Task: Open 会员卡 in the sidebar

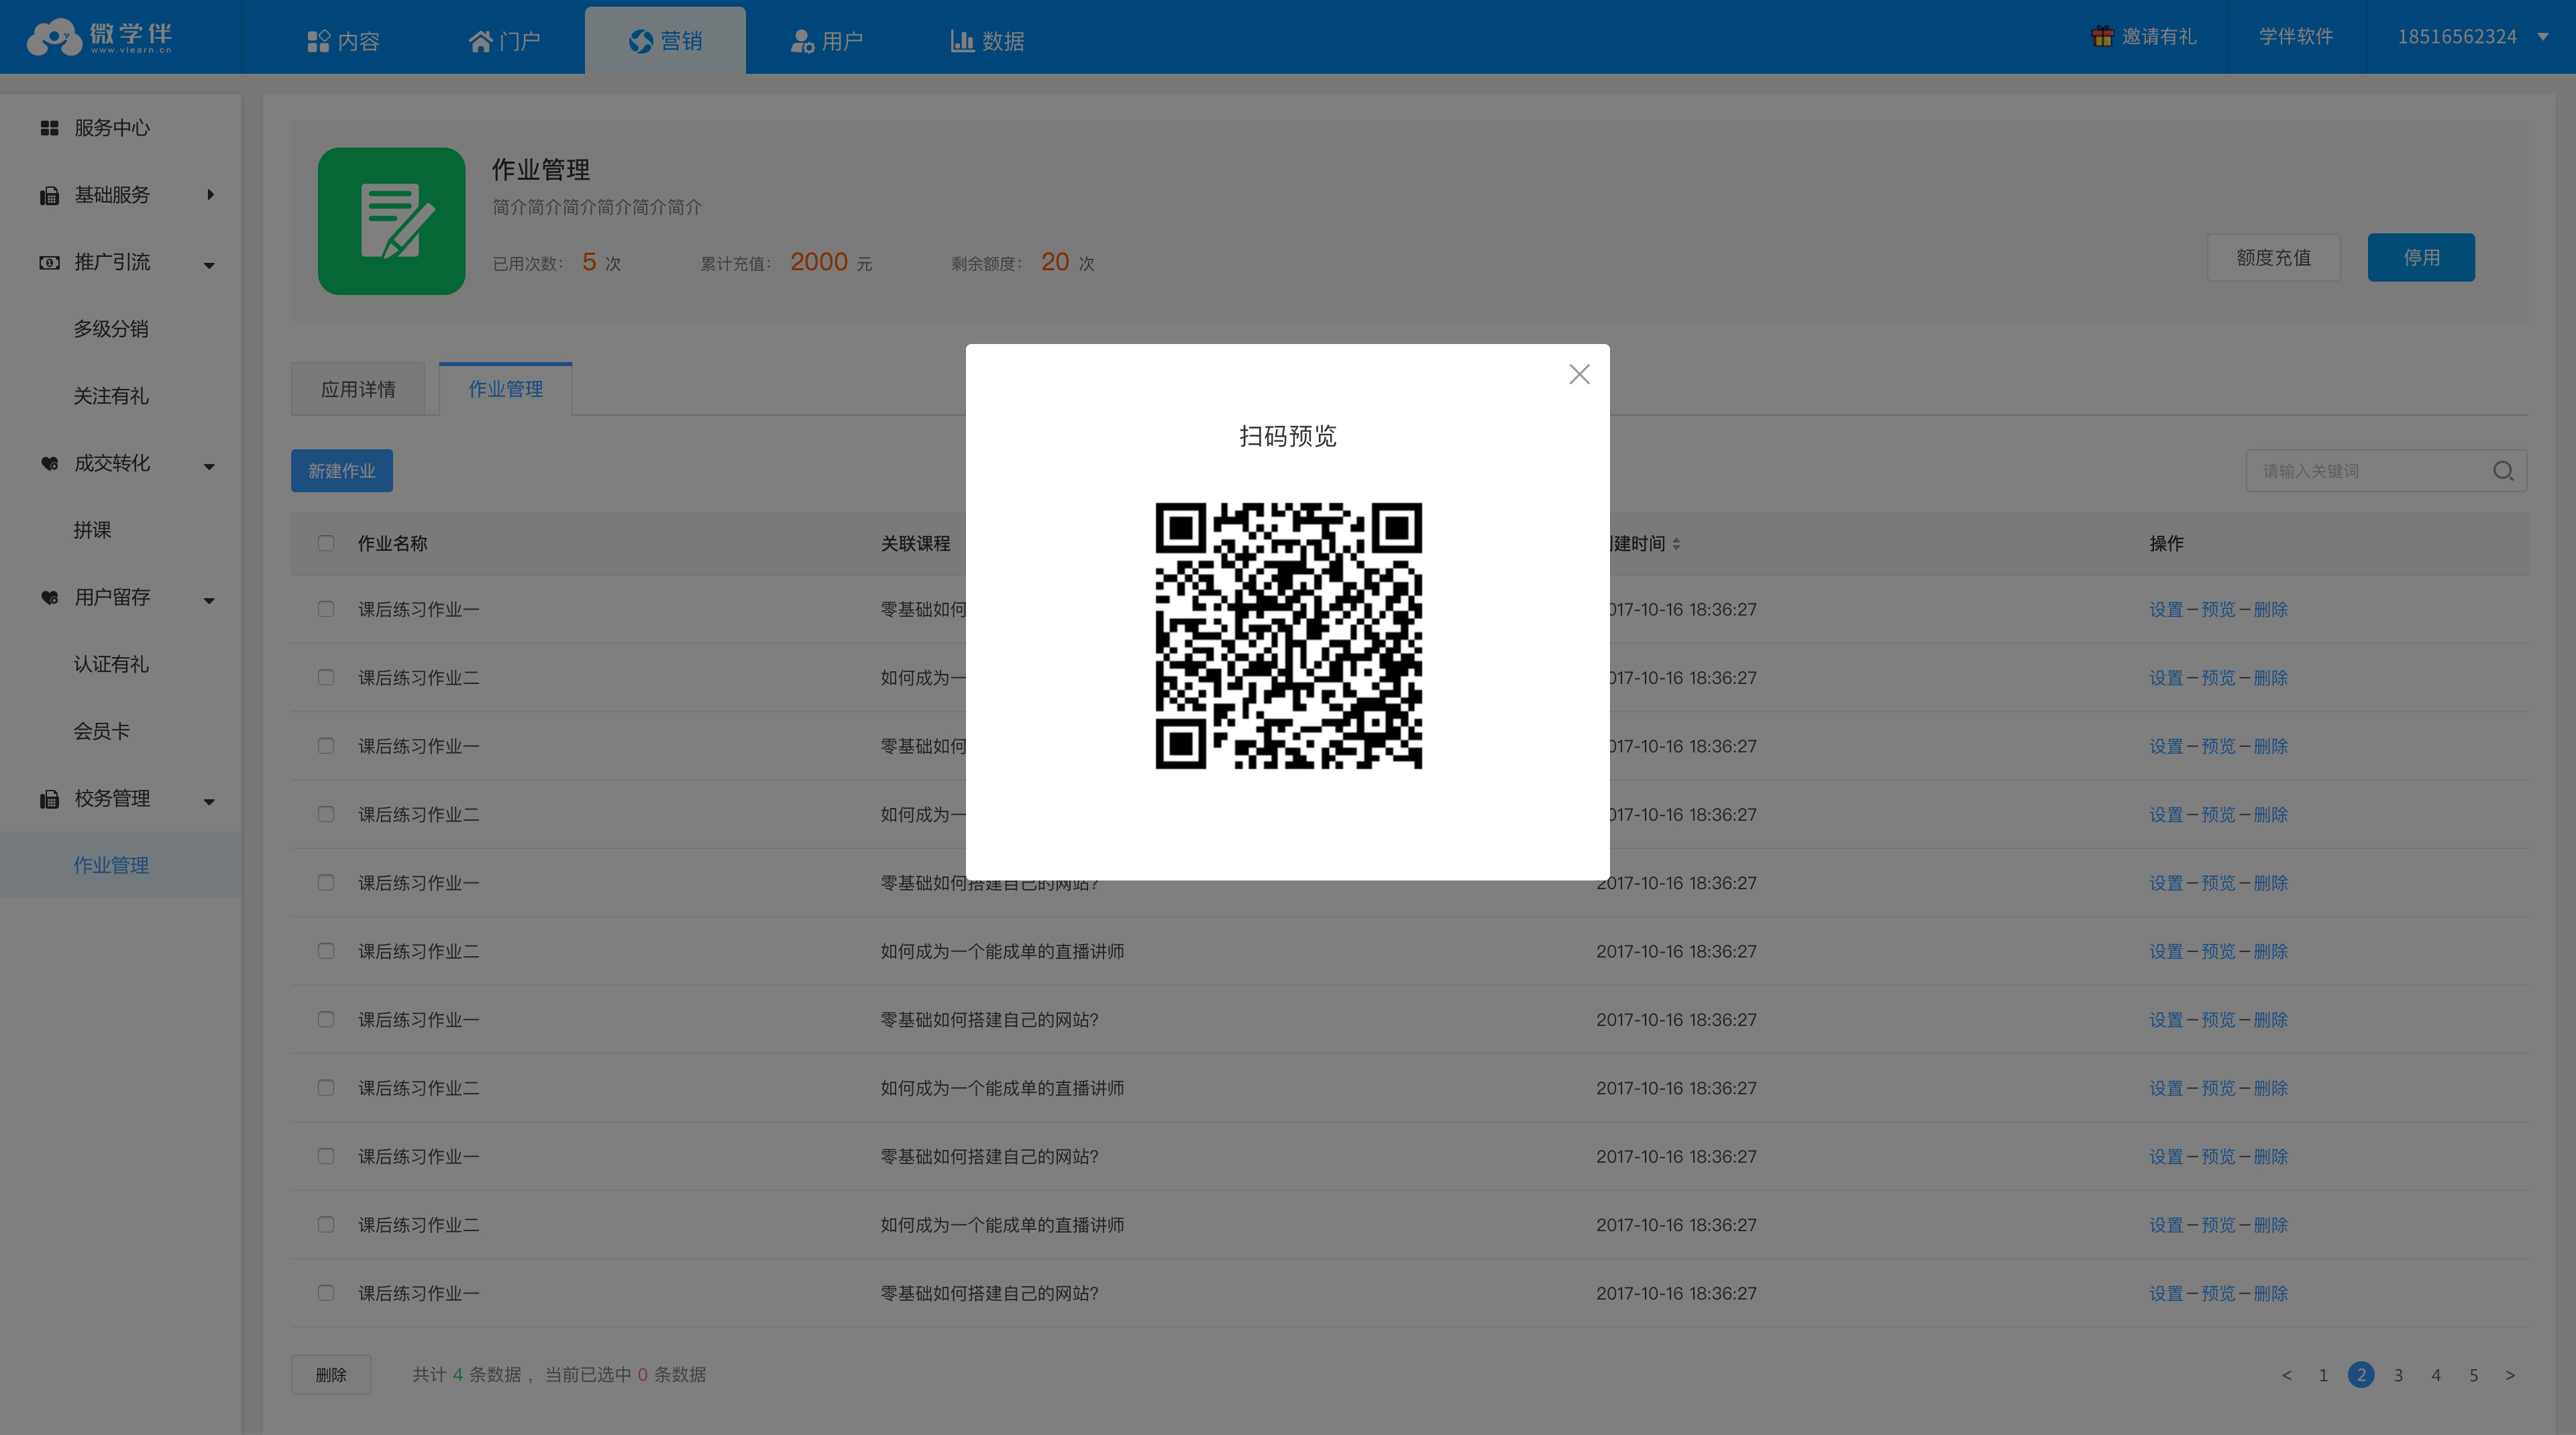Action: [101, 730]
